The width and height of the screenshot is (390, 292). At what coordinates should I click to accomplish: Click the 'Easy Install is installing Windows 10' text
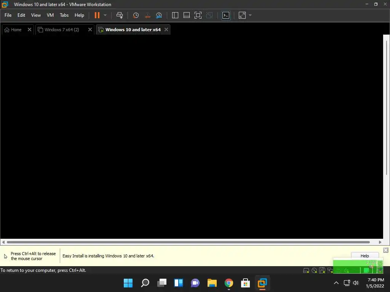click(108, 256)
